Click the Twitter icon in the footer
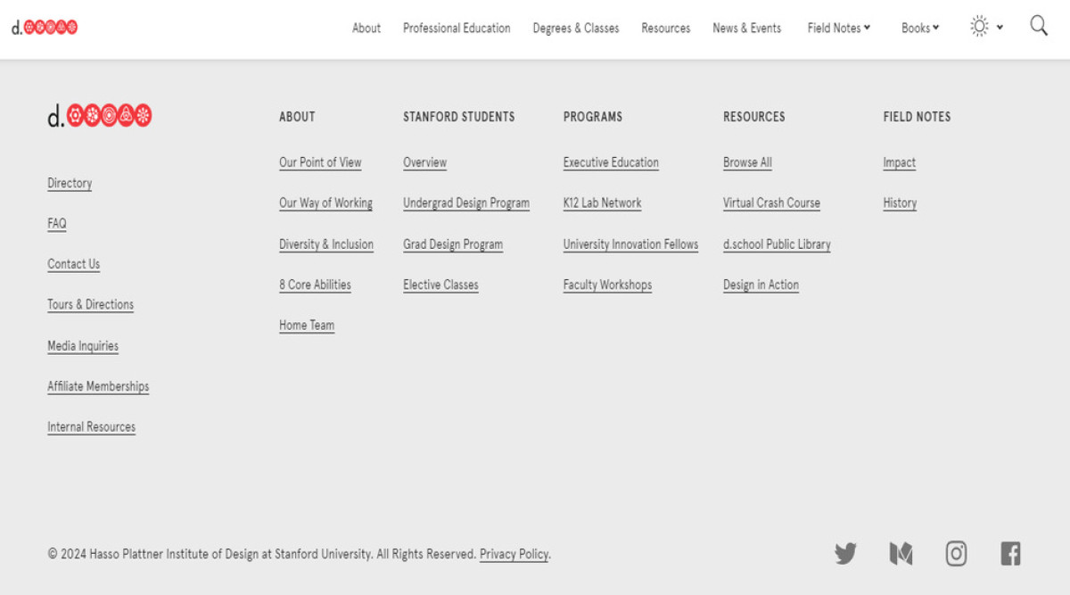 click(845, 553)
